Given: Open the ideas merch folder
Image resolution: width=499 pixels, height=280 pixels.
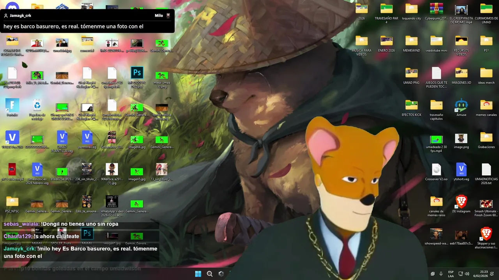Looking at the screenshot, I should click(486, 76).
